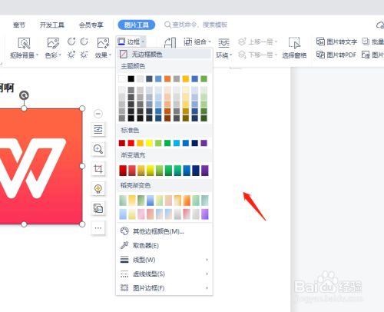Open the selection pane (选择窗格) icon
Viewport: 384px width, 312px height.
pos(294,43)
